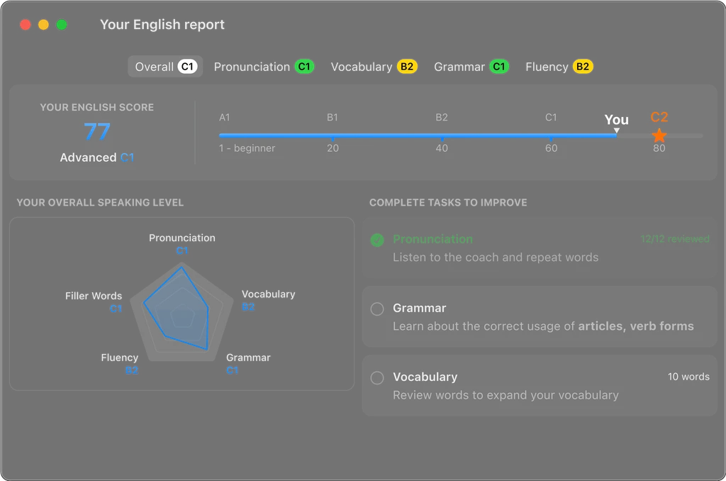The image size is (726, 481).
Task: Click the You marker above the score bar
Action: tap(615, 119)
